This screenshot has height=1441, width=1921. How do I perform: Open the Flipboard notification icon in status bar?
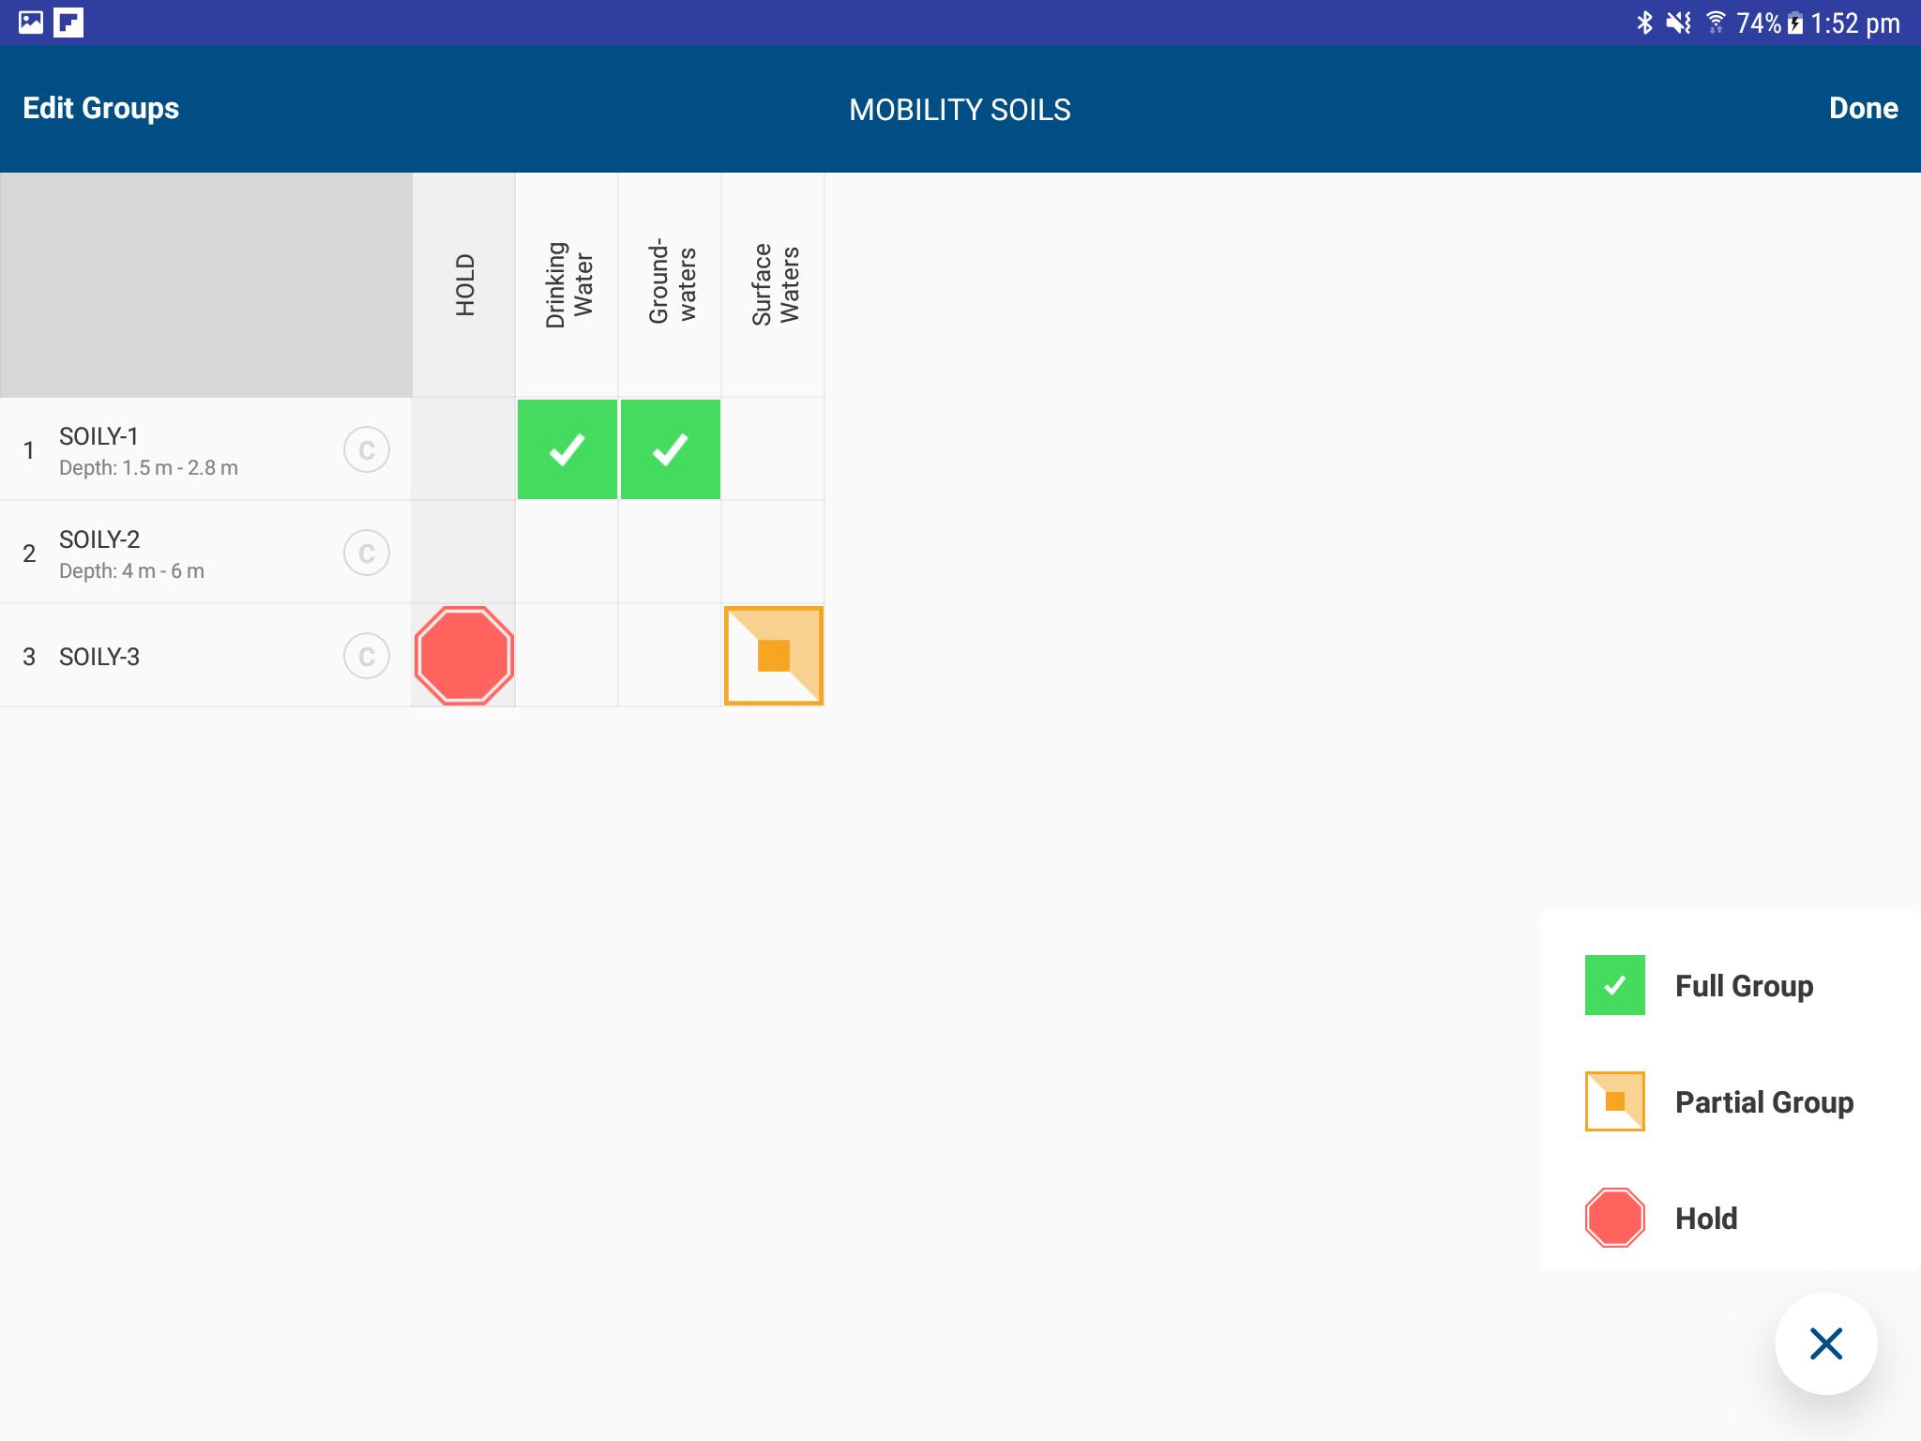point(68,23)
